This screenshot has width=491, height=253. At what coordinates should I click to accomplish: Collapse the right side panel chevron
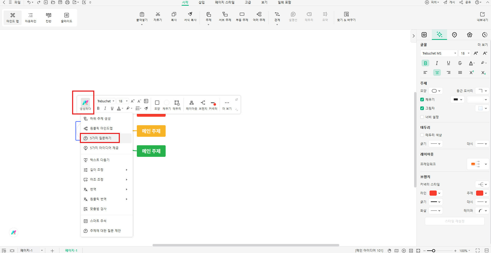pos(414,36)
